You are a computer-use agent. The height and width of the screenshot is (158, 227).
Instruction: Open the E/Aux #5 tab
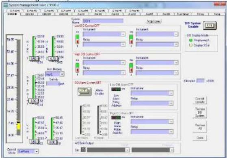(83, 11)
